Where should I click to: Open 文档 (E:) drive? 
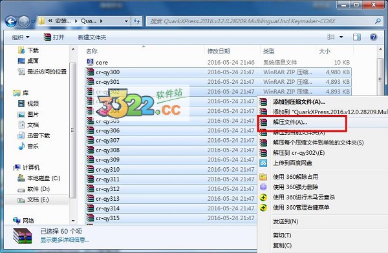pos(33,199)
